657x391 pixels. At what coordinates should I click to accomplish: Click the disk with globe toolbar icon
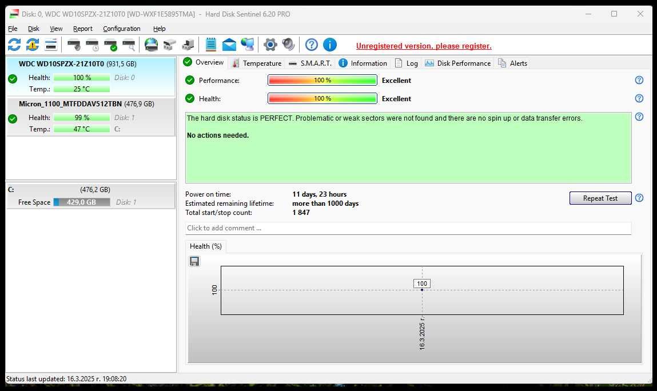point(151,45)
